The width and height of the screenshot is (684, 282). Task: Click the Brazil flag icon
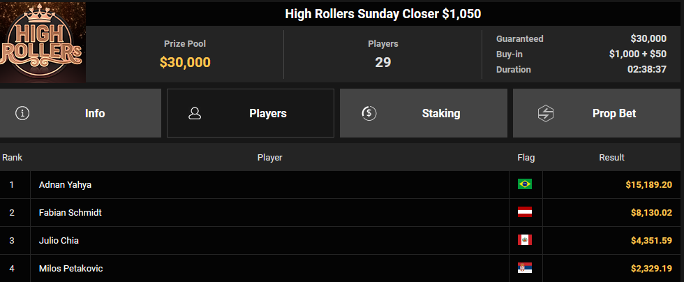click(x=525, y=184)
